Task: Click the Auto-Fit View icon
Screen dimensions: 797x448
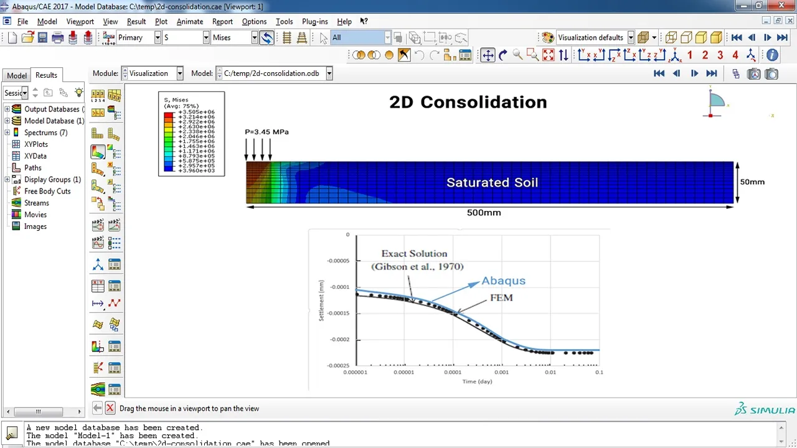Action: pyautogui.click(x=548, y=55)
